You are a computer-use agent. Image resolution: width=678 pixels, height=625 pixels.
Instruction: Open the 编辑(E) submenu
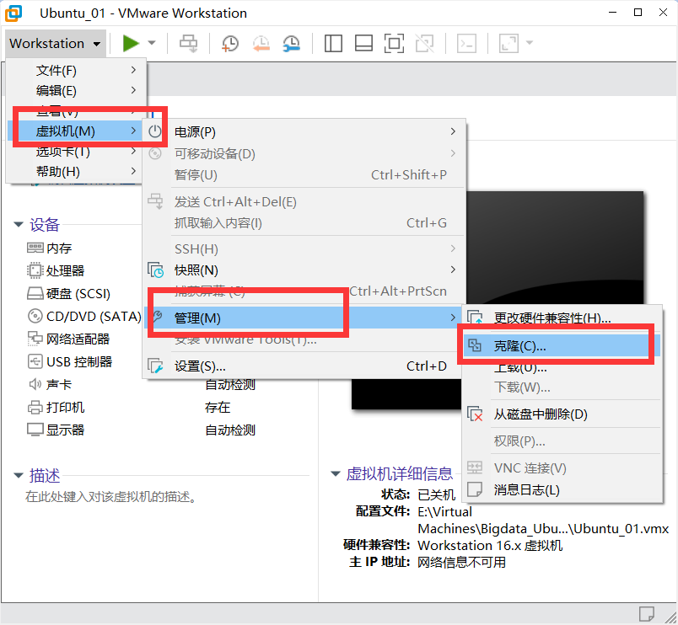tap(77, 90)
